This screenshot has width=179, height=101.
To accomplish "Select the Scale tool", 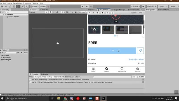I will tap(14, 6).
